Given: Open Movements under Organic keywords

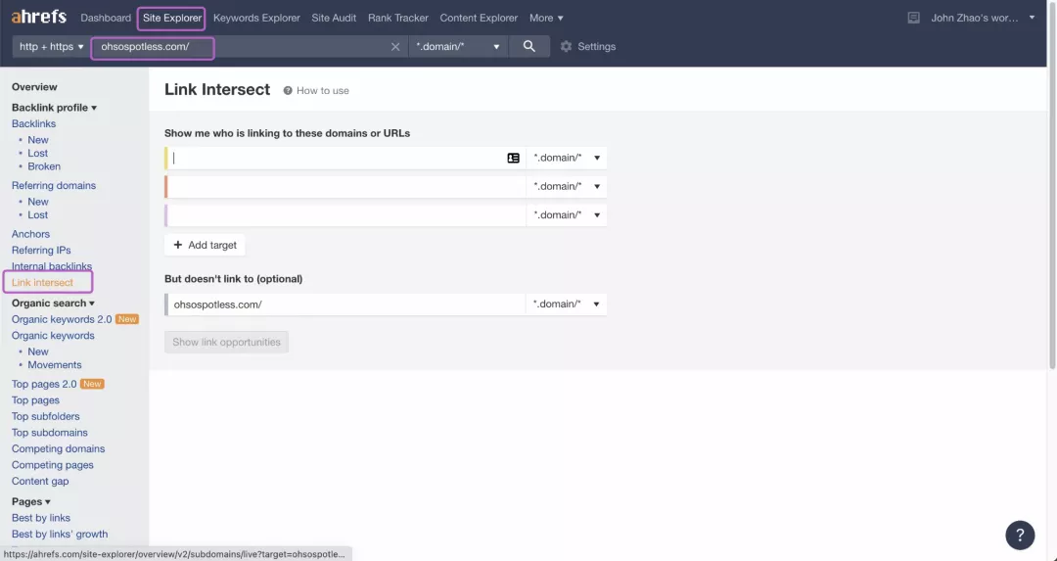Looking at the screenshot, I should click(55, 365).
